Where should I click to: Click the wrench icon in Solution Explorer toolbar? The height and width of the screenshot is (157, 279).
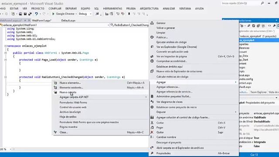tap(274, 26)
